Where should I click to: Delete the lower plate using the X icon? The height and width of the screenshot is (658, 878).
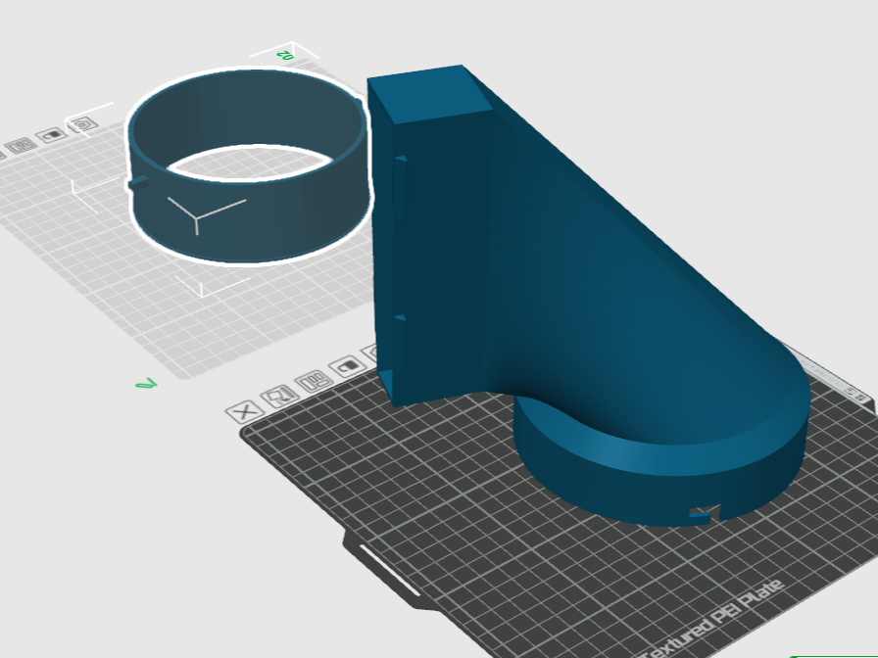pyautogui.click(x=246, y=413)
